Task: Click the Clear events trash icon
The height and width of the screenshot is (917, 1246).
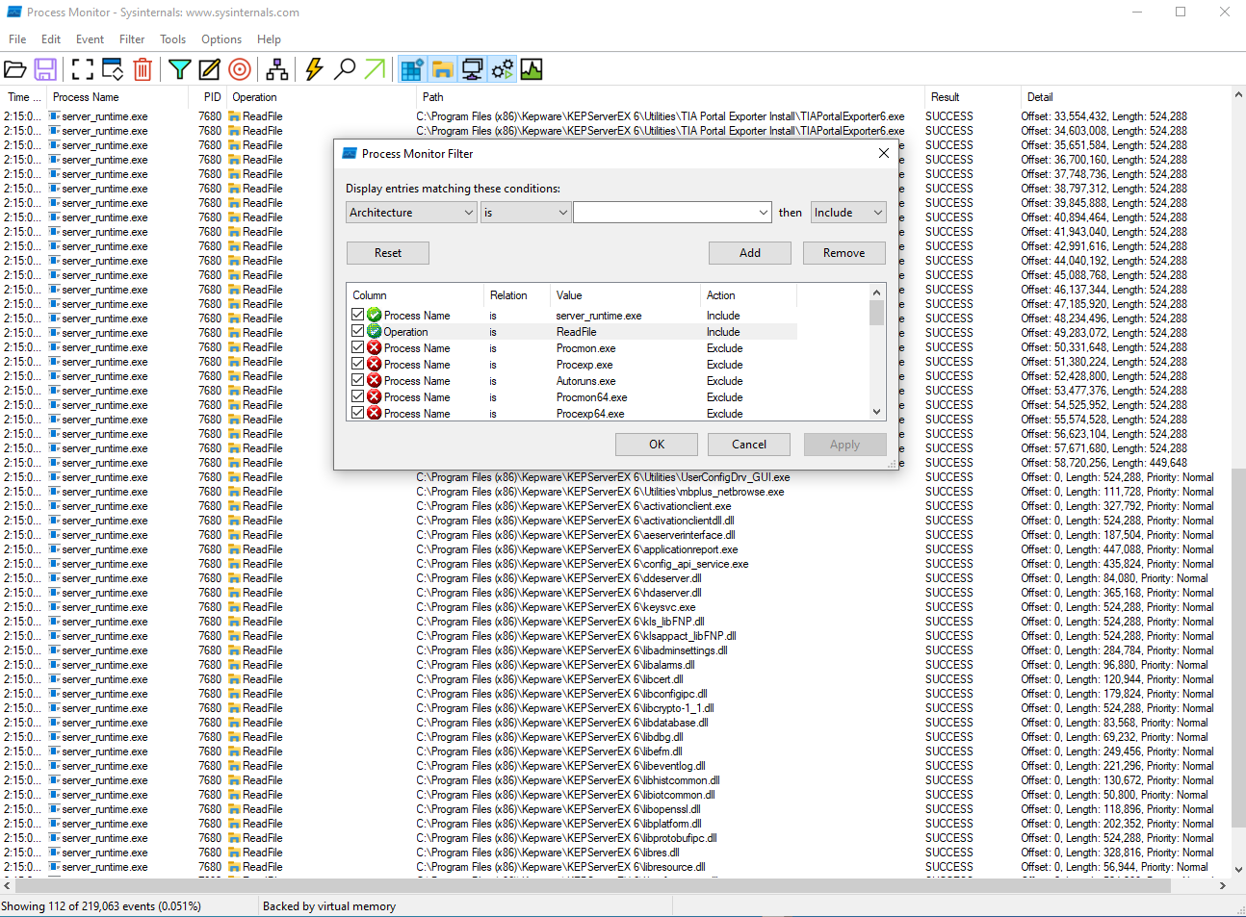Action: (x=143, y=69)
